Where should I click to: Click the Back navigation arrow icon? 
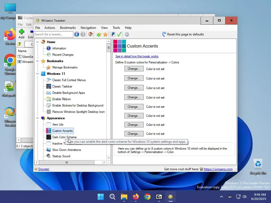tap(77, 34)
